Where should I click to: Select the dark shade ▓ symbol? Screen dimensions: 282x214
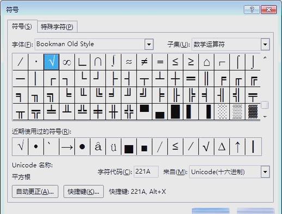tap(253, 112)
